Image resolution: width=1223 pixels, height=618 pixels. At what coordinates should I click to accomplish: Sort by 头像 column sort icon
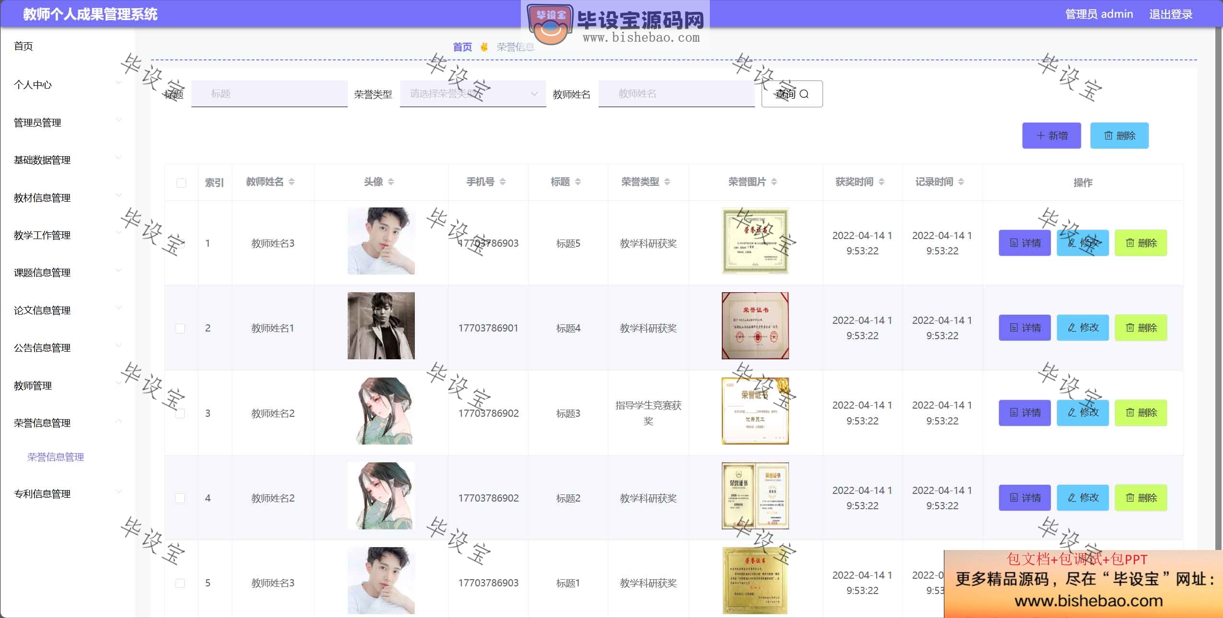click(391, 182)
